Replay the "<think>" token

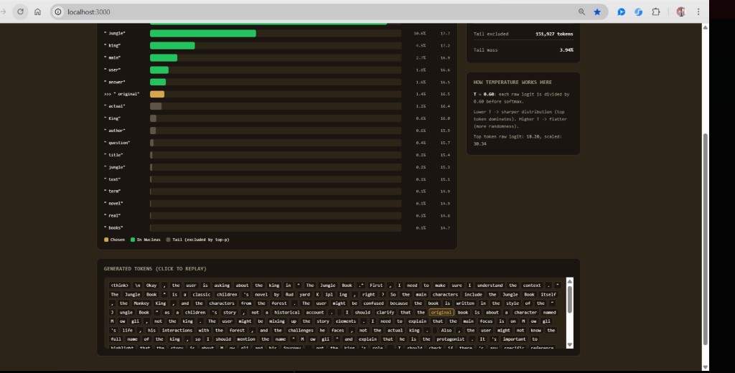120,285
